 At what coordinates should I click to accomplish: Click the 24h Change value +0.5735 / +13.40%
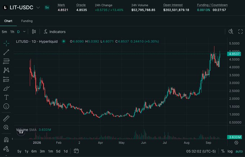click(x=109, y=10)
